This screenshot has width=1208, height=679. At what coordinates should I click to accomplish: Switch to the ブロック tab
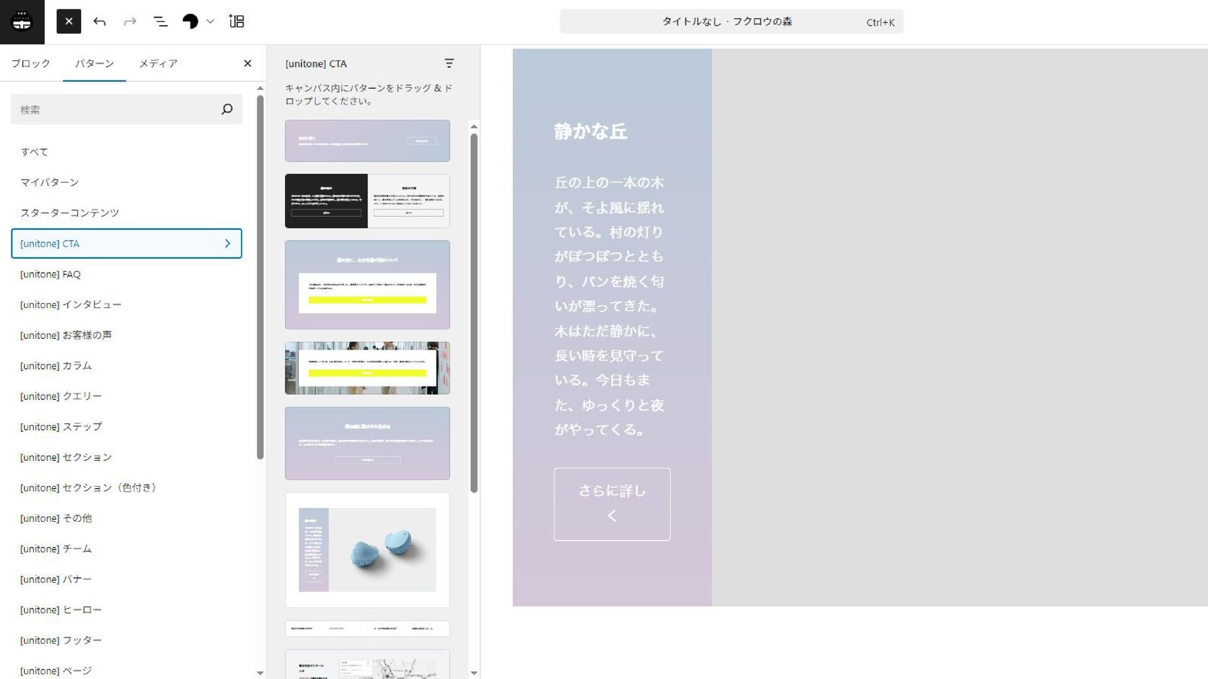coord(31,63)
